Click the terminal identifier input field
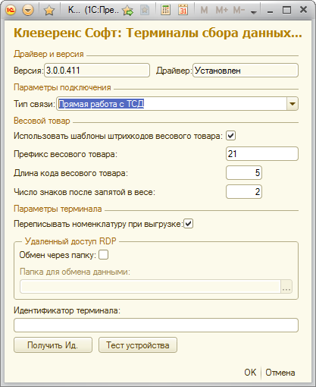Screen dimensions: 316x387 tap(156, 326)
